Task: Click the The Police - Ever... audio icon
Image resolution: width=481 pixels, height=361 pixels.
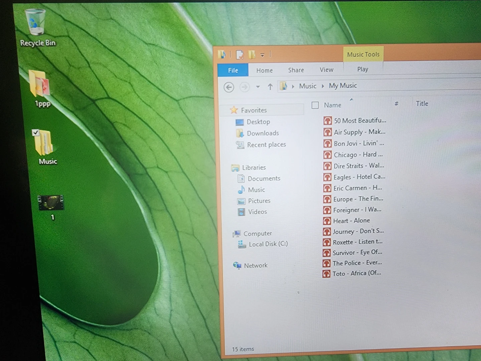Action: tap(326, 263)
